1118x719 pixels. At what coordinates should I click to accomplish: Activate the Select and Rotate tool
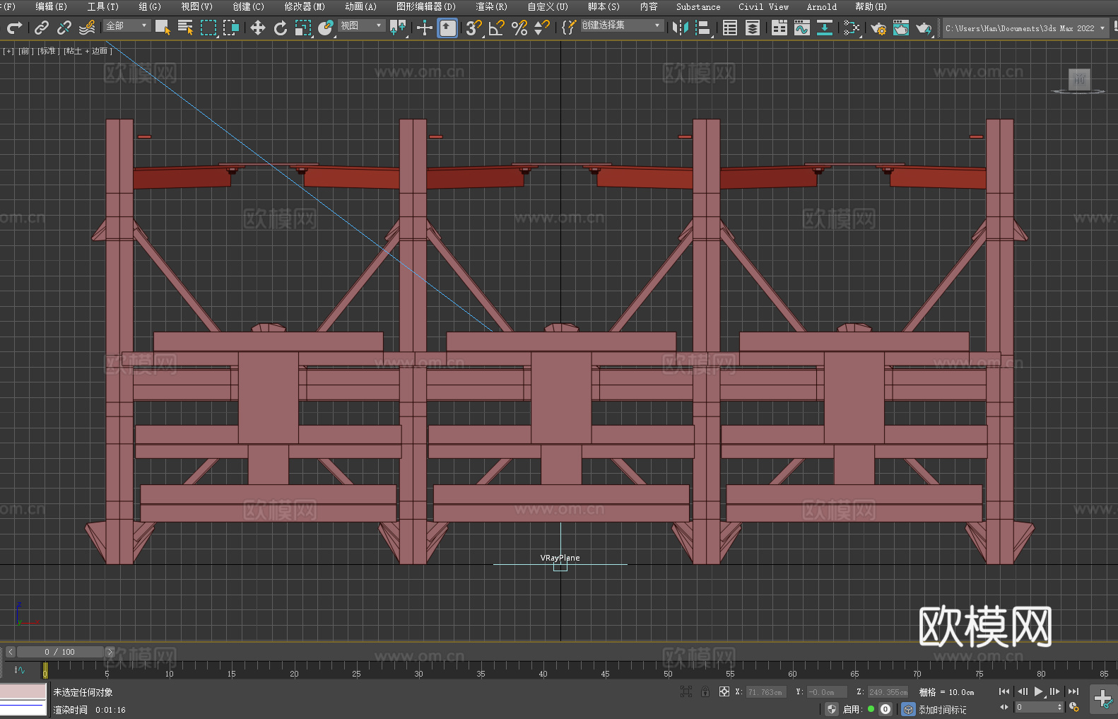point(281,28)
